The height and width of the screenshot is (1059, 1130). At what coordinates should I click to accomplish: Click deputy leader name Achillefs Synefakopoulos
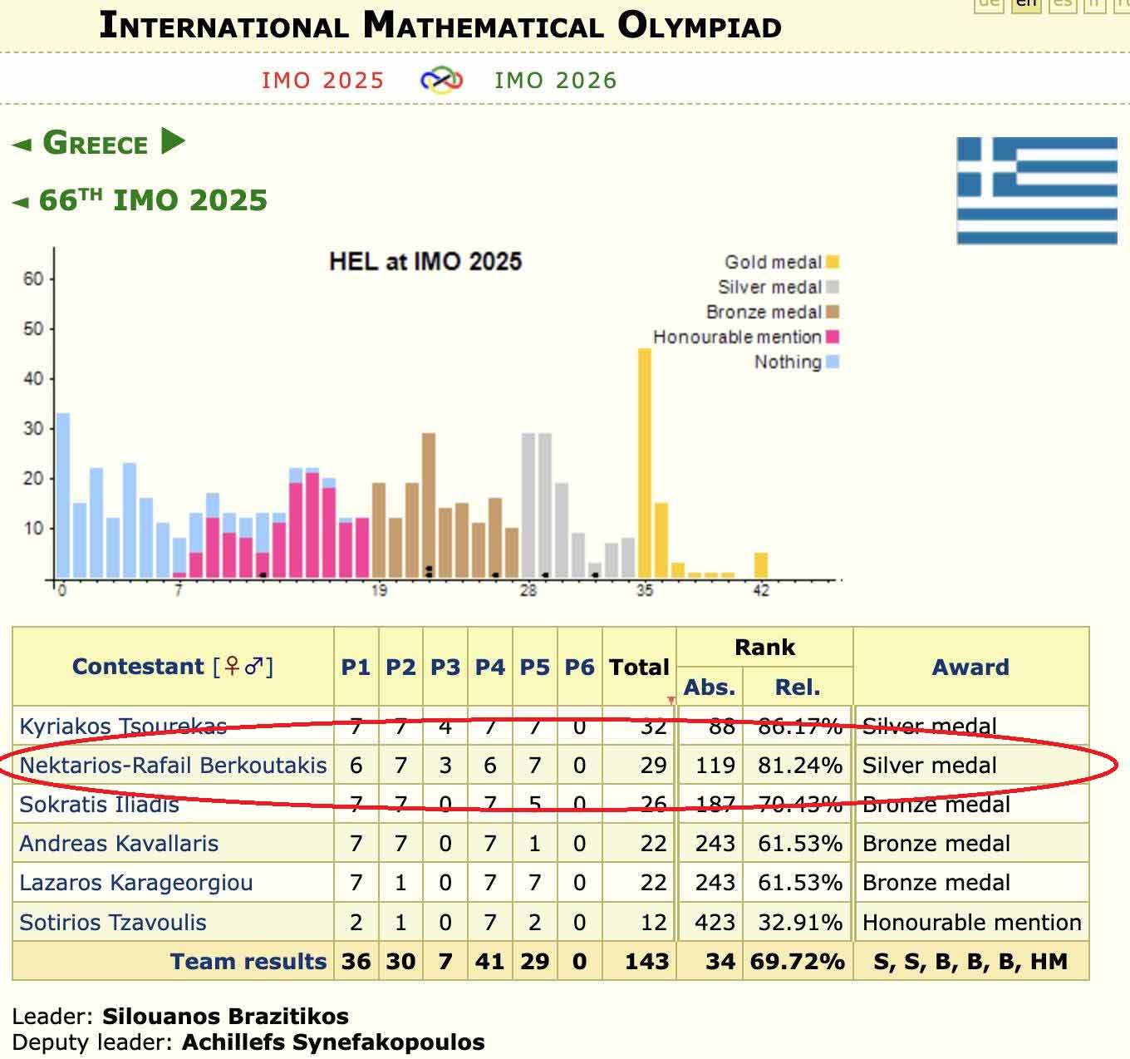[x=333, y=1042]
